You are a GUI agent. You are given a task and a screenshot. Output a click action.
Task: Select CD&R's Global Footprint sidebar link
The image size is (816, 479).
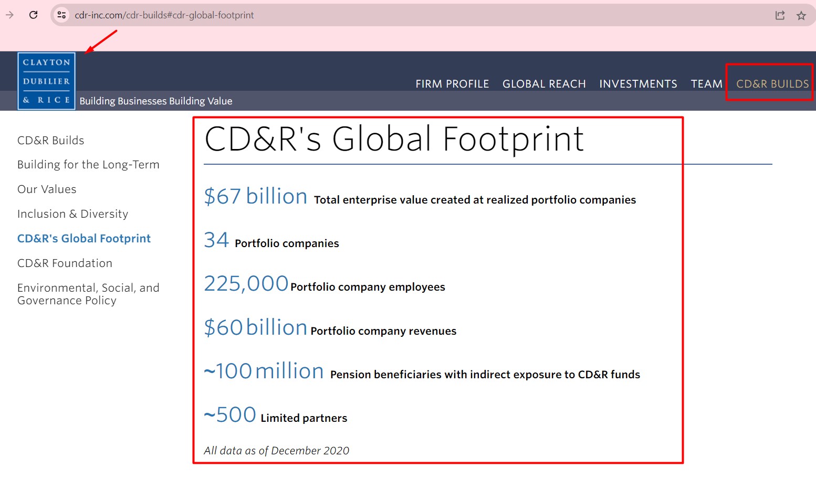[x=84, y=239]
